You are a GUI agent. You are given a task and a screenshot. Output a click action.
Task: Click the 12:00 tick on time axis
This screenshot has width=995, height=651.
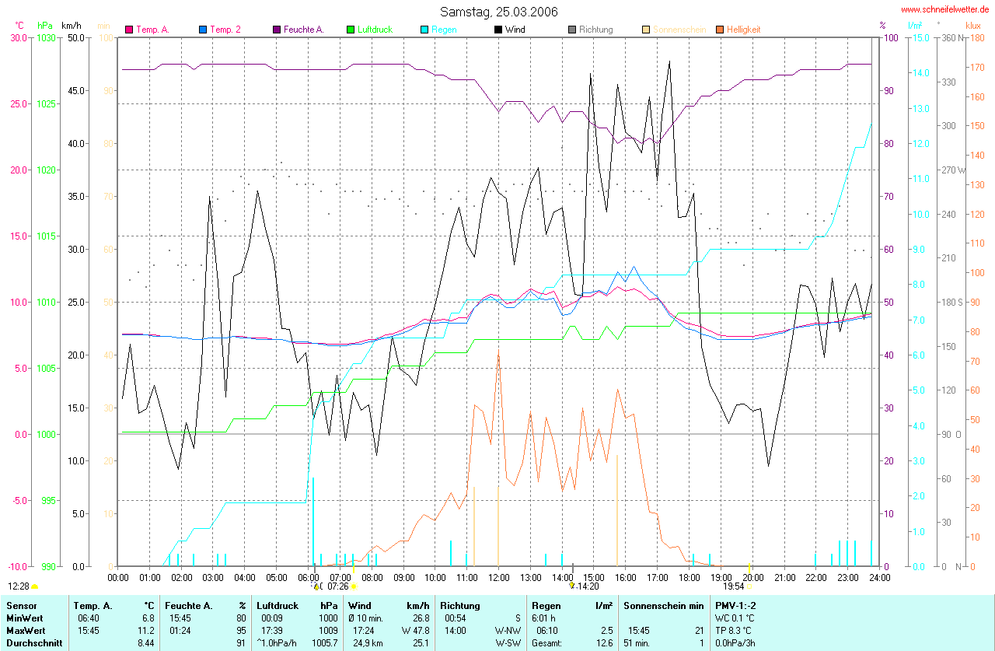coord(498,577)
